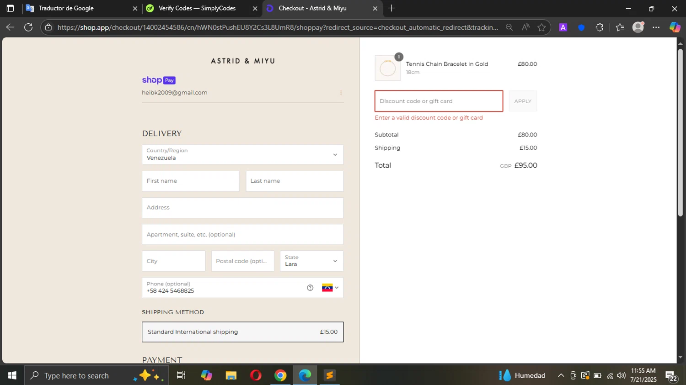The width and height of the screenshot is (686, 385).
Task: Go back to the previous page
Action: click(10, 27)
